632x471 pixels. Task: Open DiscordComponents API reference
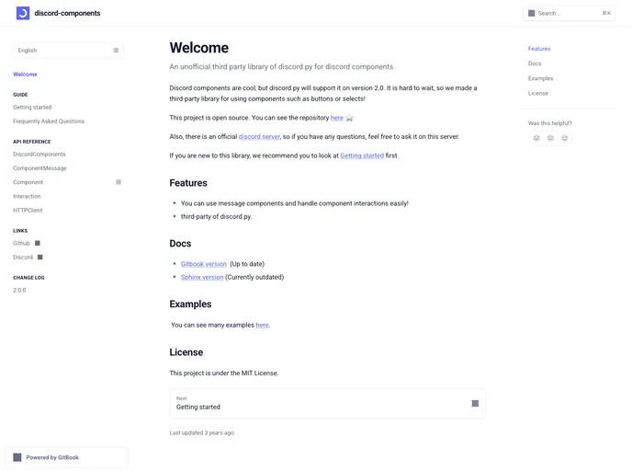pos(39,155)
